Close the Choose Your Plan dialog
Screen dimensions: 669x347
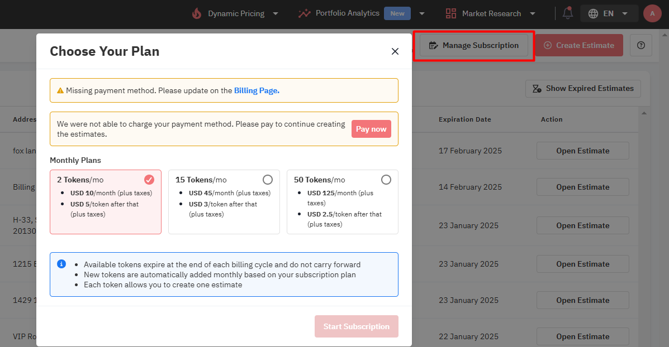395,51
